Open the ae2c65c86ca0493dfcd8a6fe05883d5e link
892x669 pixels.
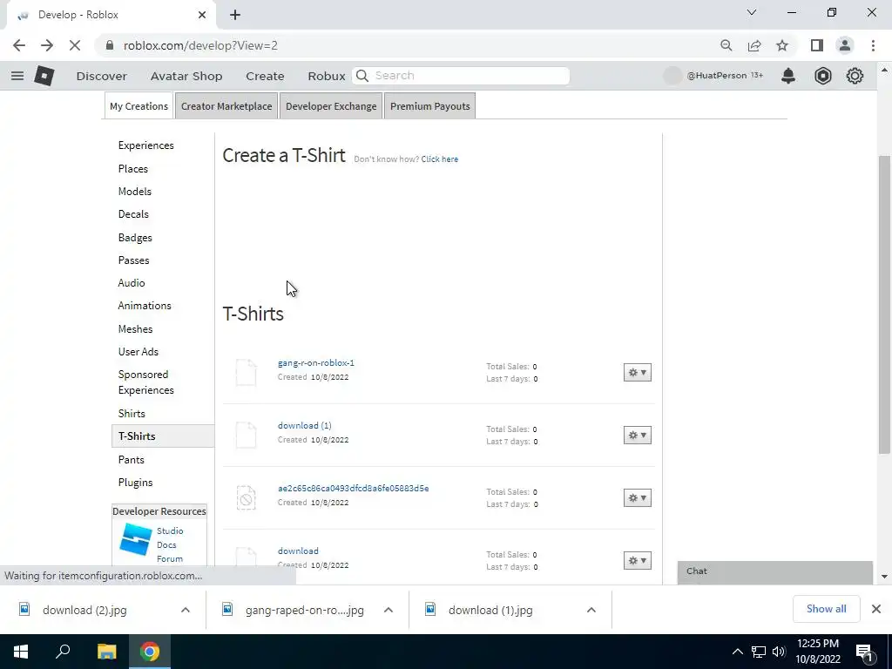click(354, 488)
